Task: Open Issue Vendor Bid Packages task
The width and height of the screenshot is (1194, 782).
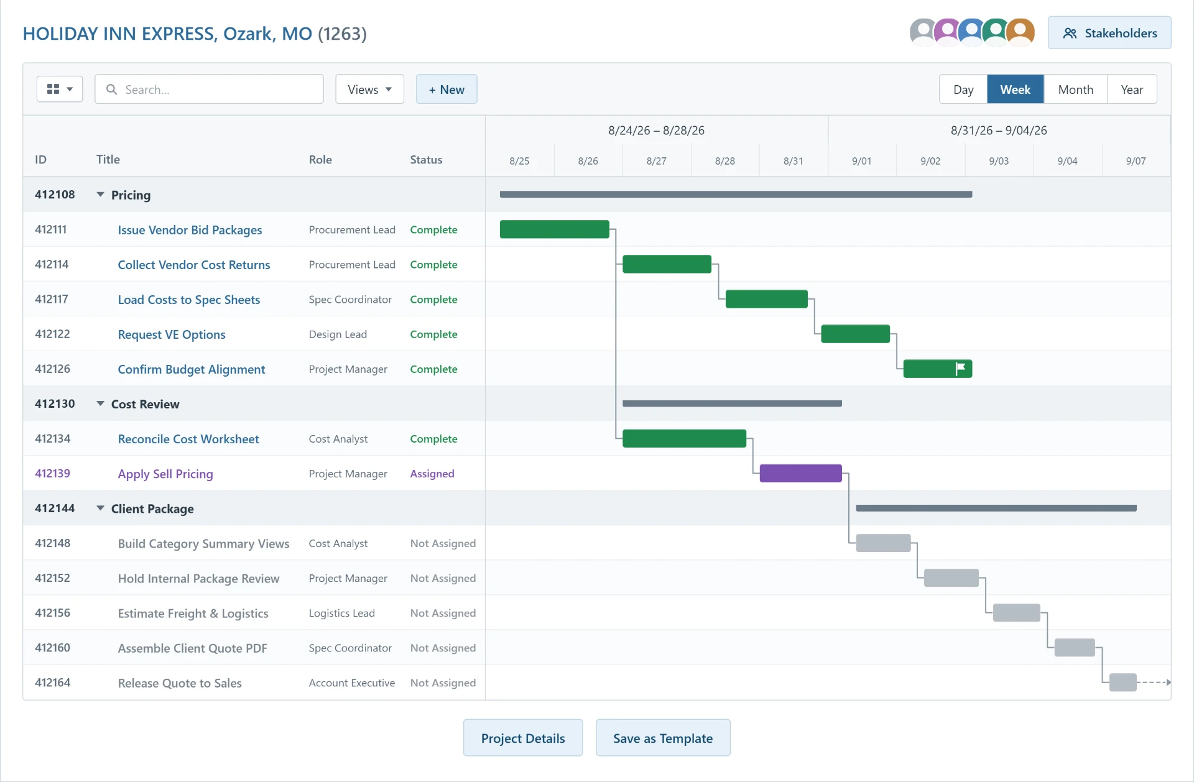Action: (x=190, y=229)
